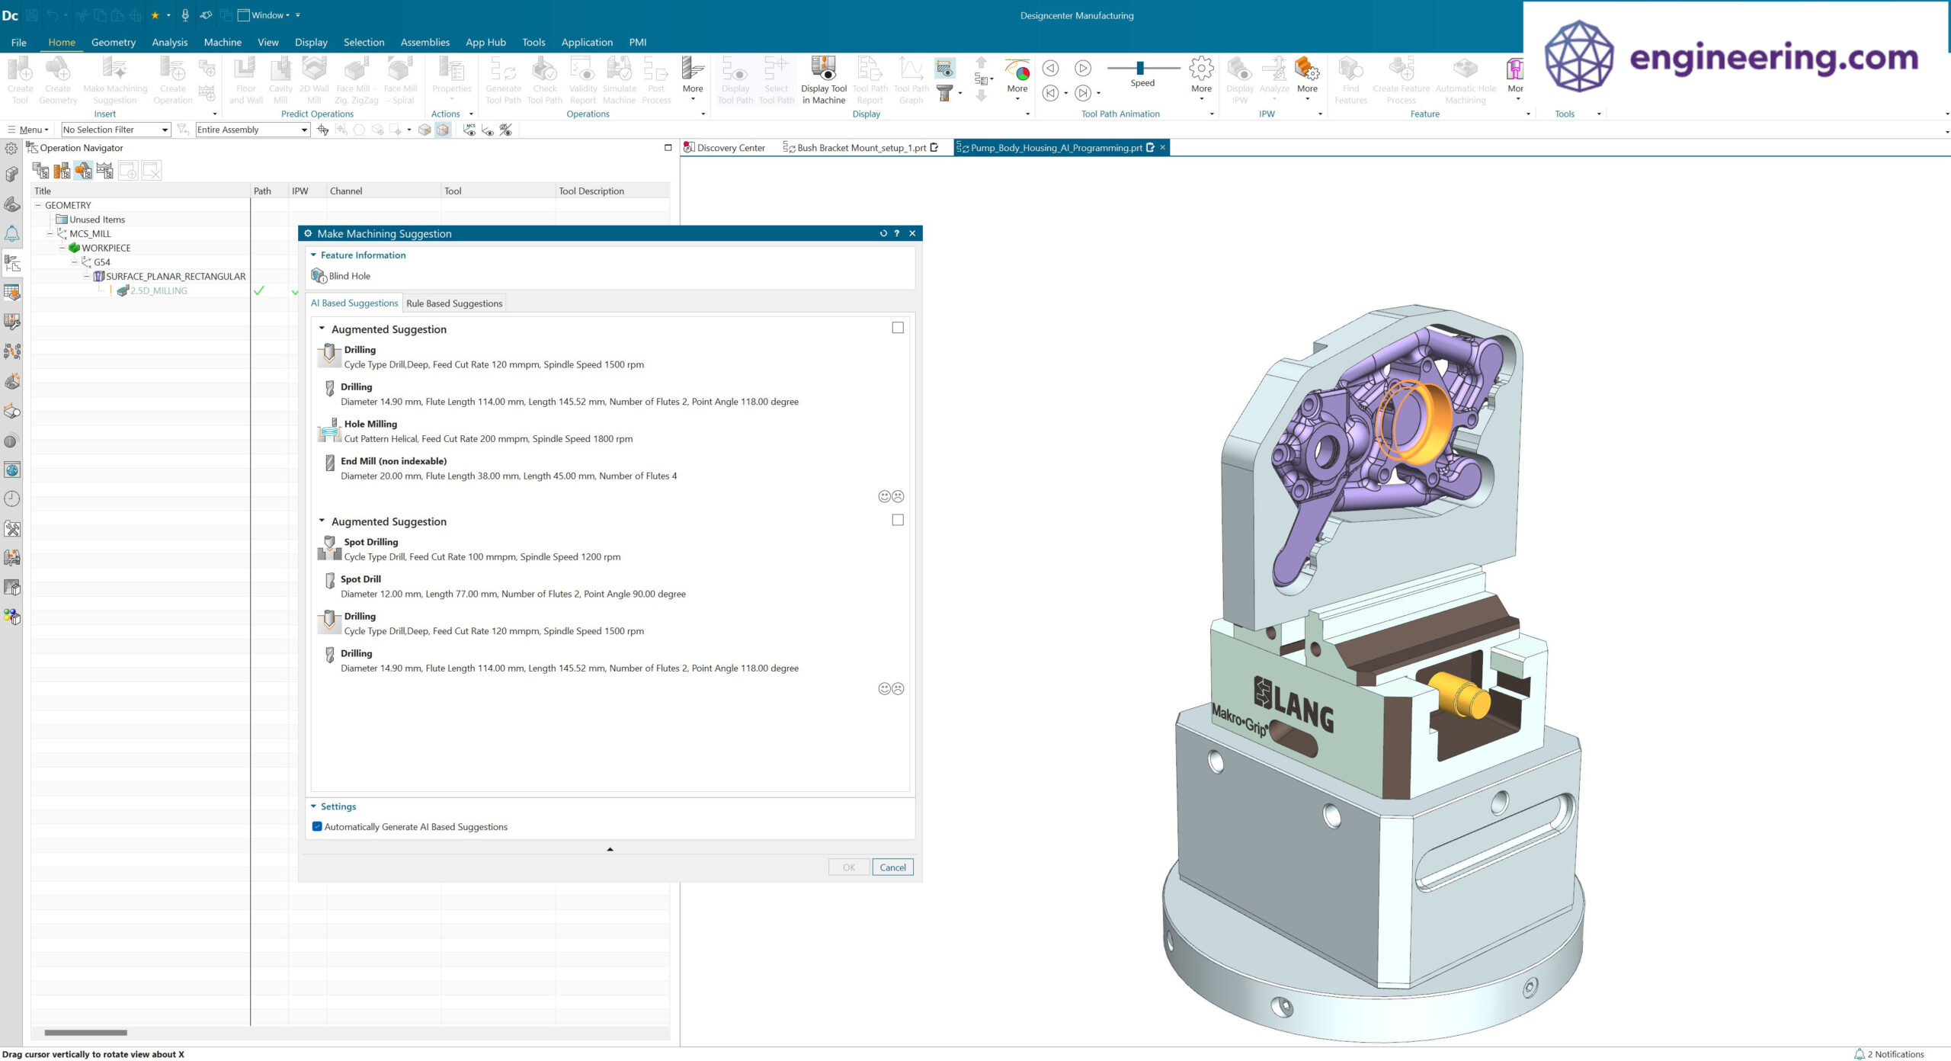The width and height of the screenshot is (1951, 1061).
Task: Switch to the Geometry ribbon tab
Action: [113, 42]
